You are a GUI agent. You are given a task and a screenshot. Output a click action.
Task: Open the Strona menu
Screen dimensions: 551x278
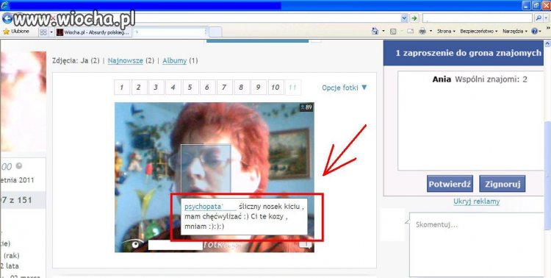[446, 32]
